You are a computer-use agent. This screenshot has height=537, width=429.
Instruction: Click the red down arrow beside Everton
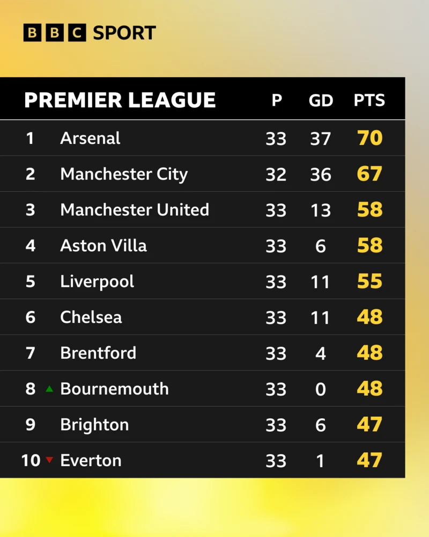(x=49, y=460)
